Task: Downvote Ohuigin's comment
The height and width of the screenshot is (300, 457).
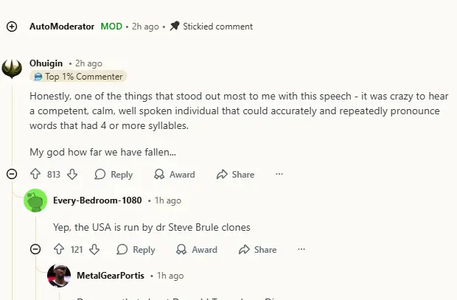Action: [x=72, y=175]
